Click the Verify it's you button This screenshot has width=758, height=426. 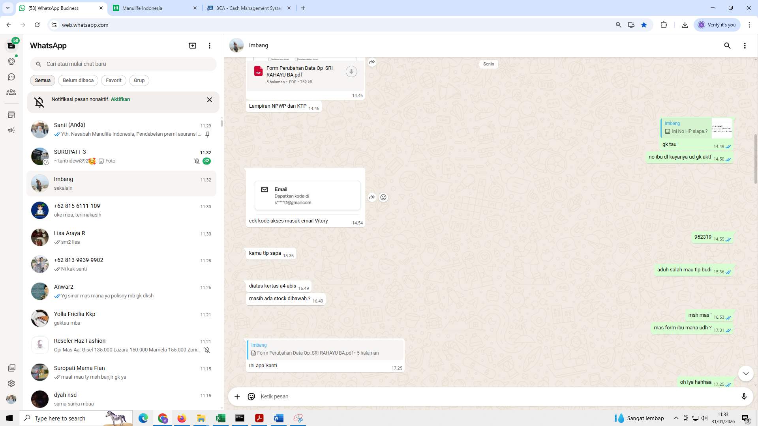[x=717, y=24]
